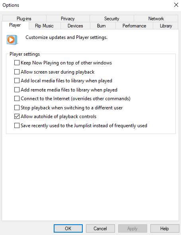Toggle Allow screen saver during playback
Screen dimensions: 181x235
17,72
